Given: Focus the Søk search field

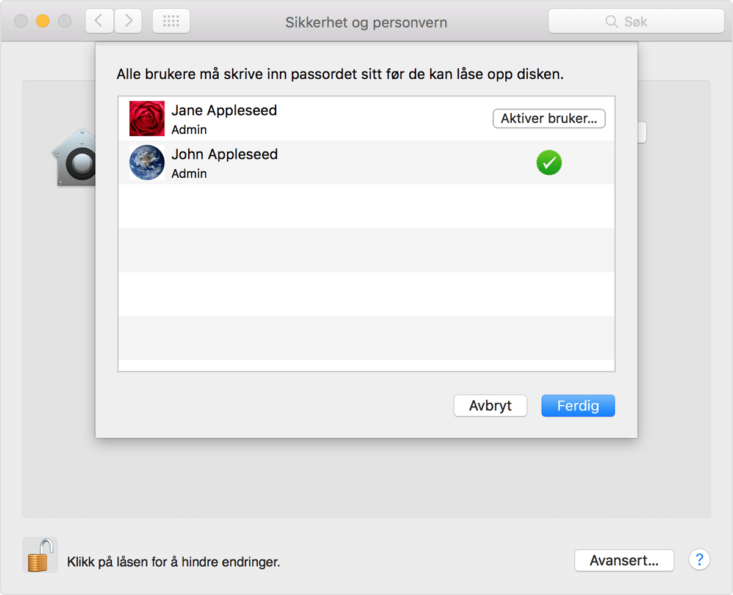Looking at the screenshot, I should pos(635,21).
